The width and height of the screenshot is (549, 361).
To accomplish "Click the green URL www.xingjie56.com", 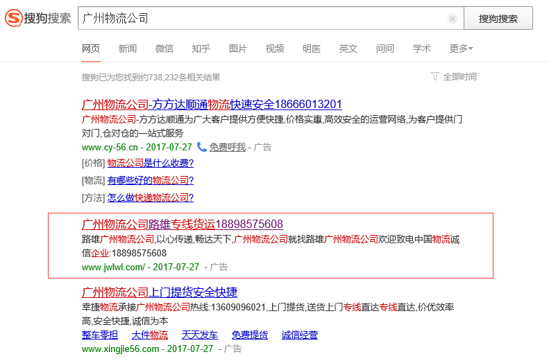I will click(121, 349).
